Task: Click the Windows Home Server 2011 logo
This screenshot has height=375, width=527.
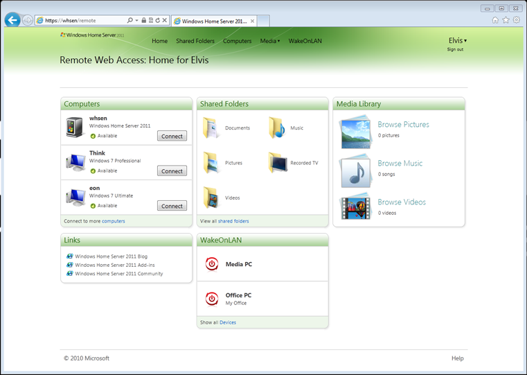Action: (x=92, y=35)
